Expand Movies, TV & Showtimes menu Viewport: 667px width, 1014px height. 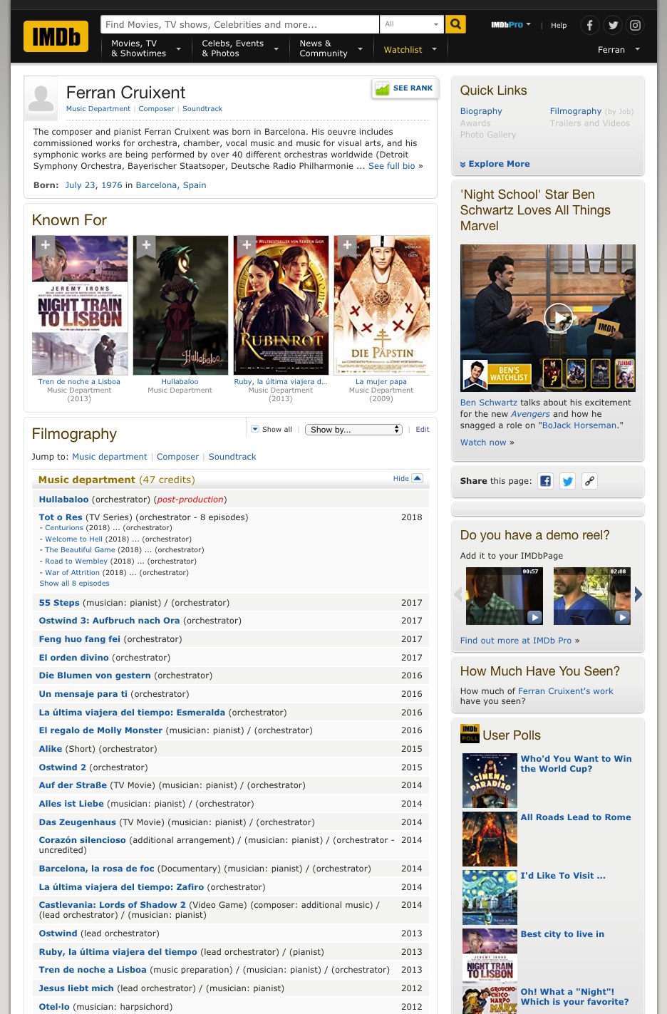[145, 48]
